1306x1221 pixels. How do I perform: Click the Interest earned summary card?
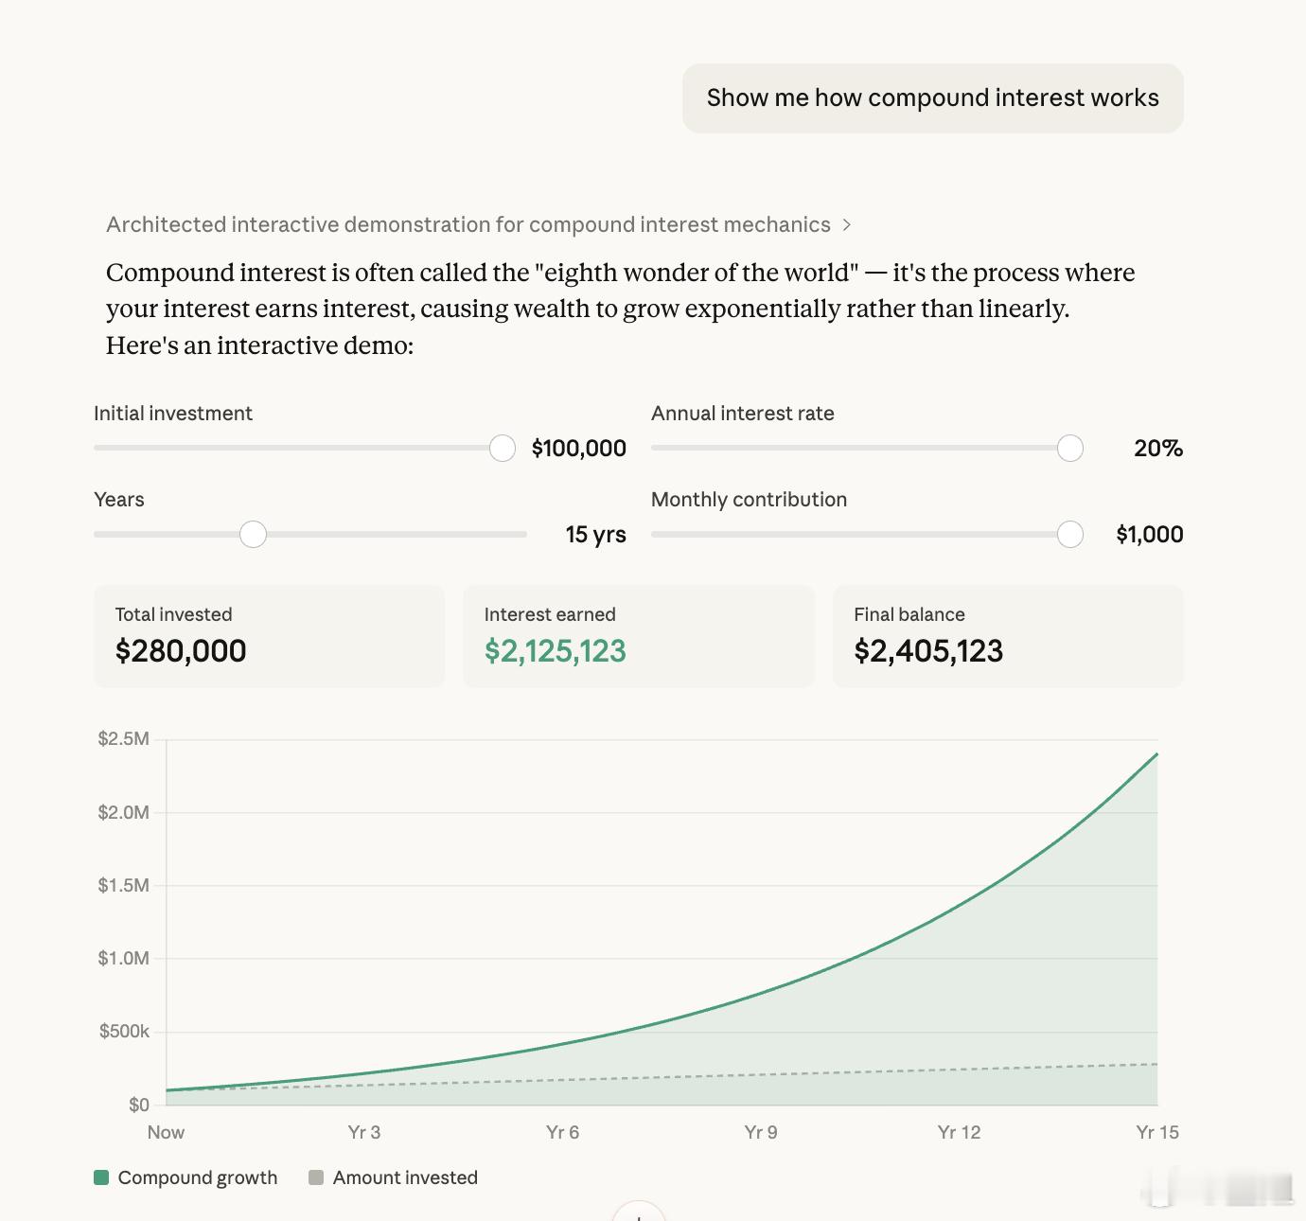coord(638,636)
